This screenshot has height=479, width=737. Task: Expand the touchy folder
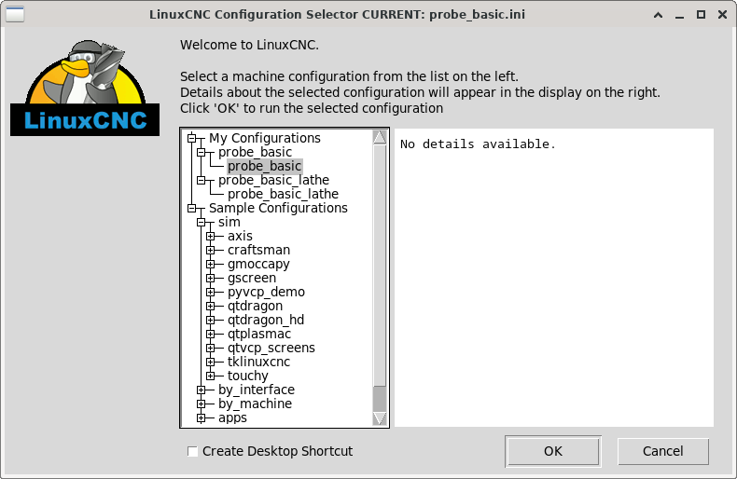coord(211,376)
